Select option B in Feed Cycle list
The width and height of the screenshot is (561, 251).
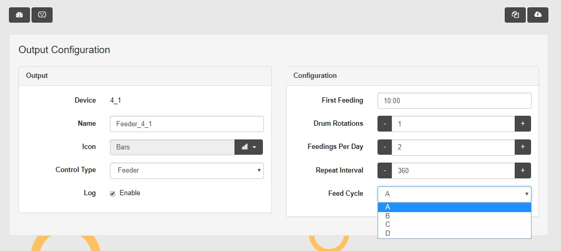454,216
